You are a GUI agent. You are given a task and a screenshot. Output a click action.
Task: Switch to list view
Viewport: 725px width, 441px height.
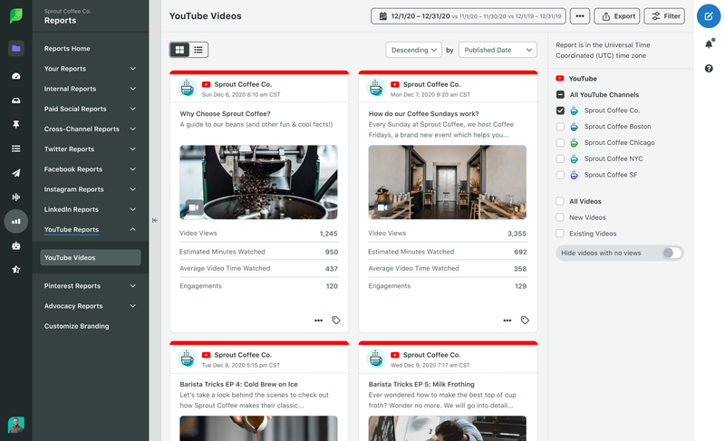click(x=198, y=50)
